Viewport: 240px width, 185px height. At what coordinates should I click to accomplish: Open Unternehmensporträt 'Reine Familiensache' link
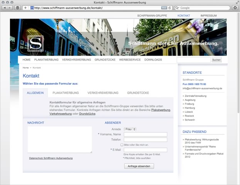point(200,148)
